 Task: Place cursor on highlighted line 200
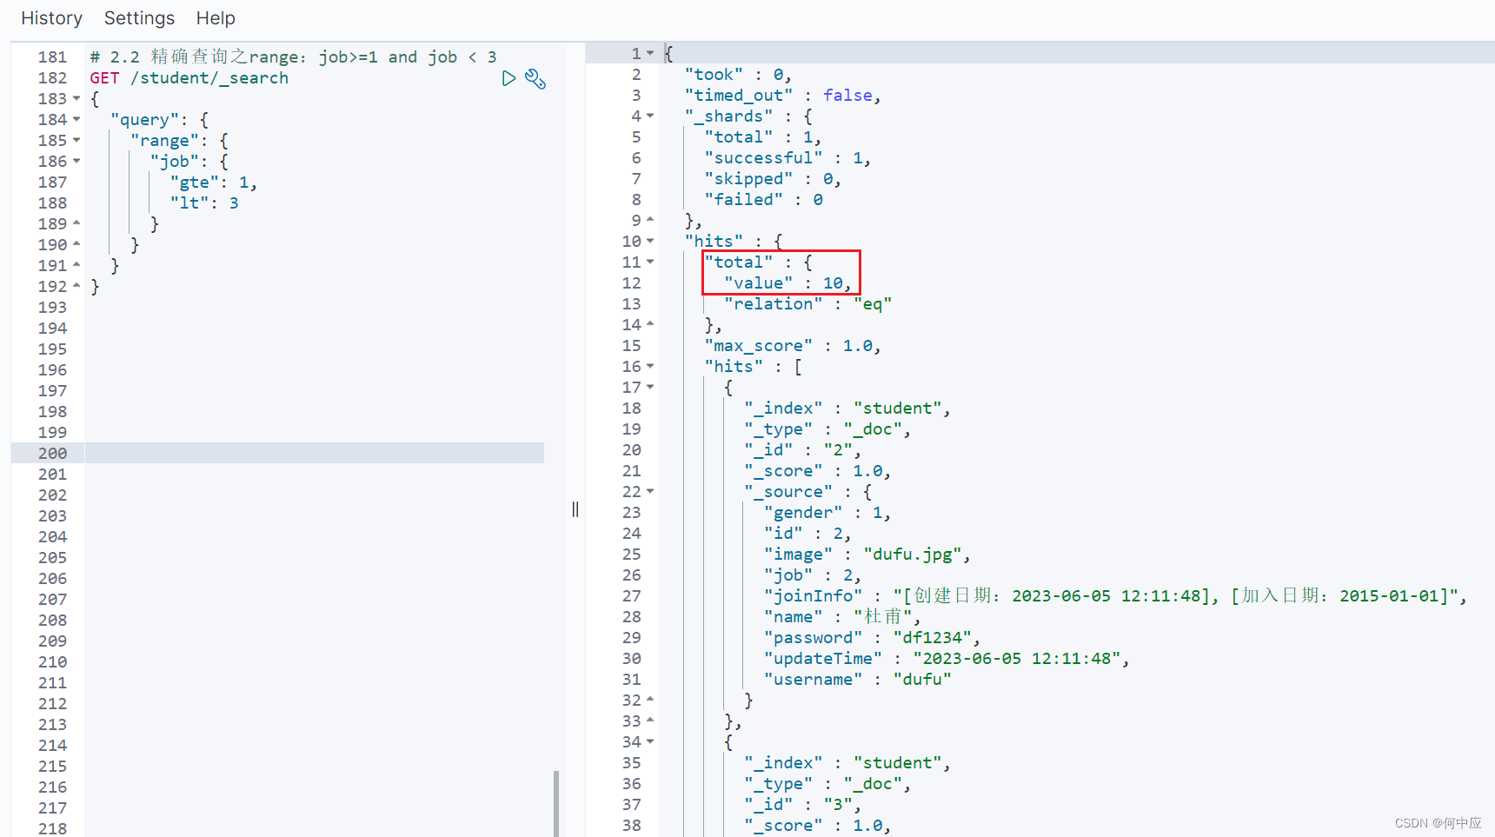point(315,453)
